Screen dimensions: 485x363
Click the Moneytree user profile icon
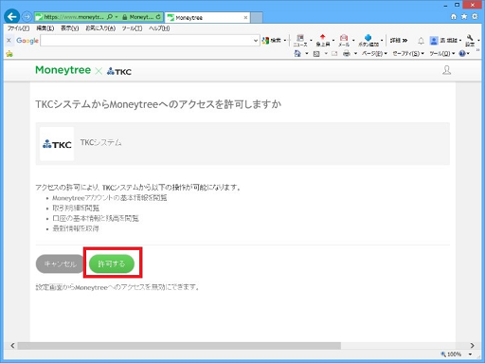446,70
